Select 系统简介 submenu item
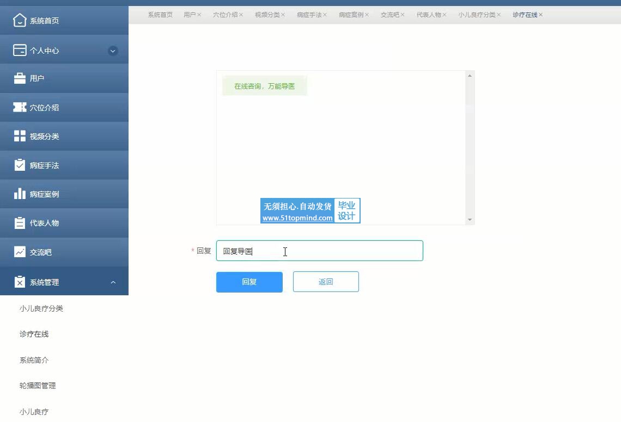Screen dimensions: 621x422 pyautogui.click(x=34, y=360)
